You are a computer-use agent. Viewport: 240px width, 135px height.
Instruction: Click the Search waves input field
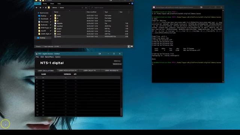click(x=111, y=7)
